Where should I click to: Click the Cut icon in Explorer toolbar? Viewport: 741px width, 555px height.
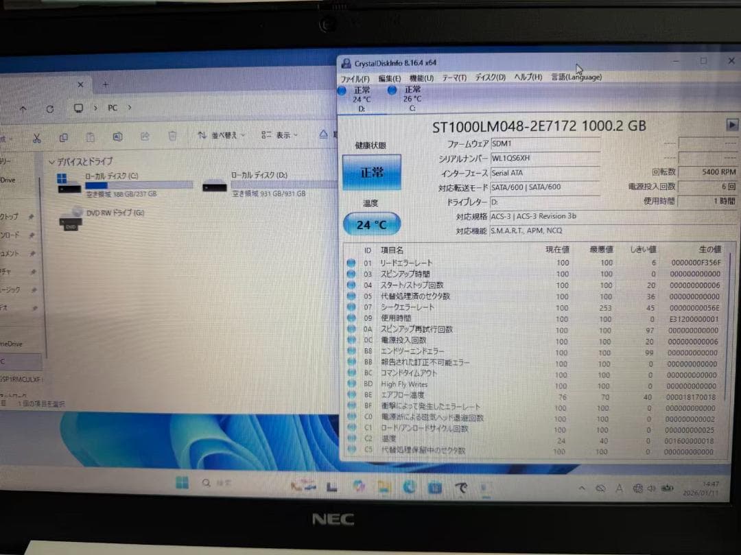click(x=37, y=137)
